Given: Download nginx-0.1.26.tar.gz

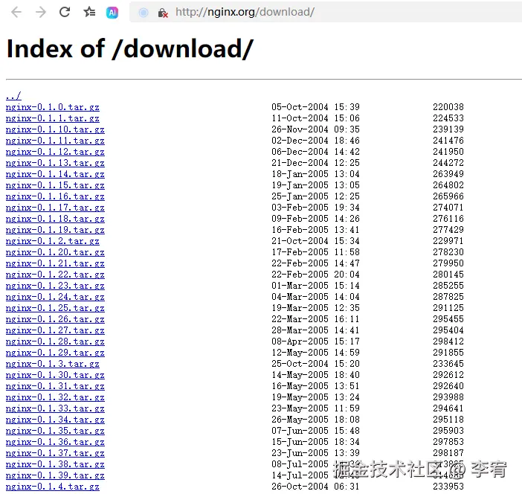Looking at the screenshot, I should pyautogui.click(x=55, y=319).
